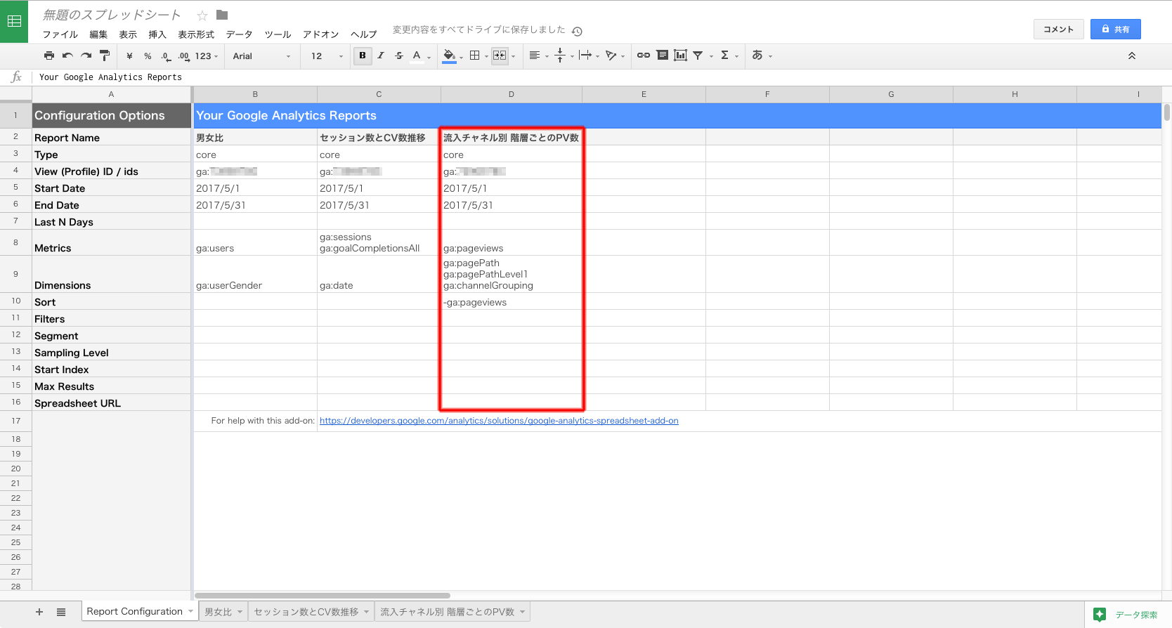Image resolution: width=1172 pixels, height=628 pixels.
Task: Toggle strikethrough formatting
Action: 399,55
